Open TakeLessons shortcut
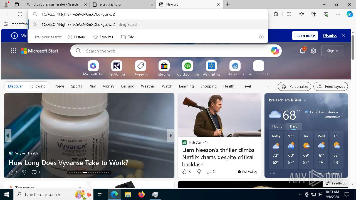The height and width of the screenshot is (200, 356). 235,68
